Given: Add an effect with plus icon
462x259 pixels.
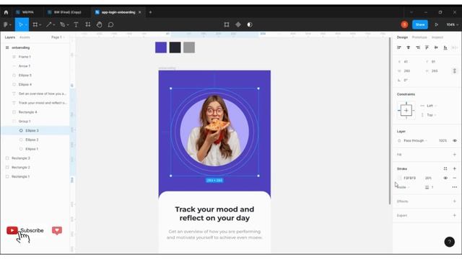Looking at the screenshot, I should [x=455, y=201].
